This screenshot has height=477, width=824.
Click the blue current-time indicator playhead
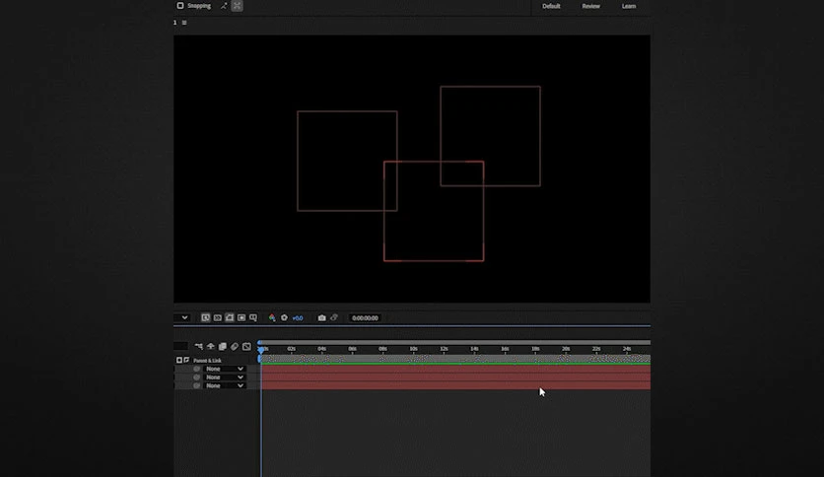260,349
